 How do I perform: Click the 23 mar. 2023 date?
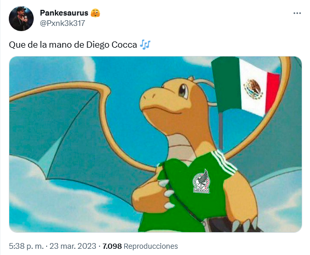click(x=73, y=246)
